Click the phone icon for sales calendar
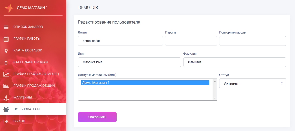 (x=6, y=62)
